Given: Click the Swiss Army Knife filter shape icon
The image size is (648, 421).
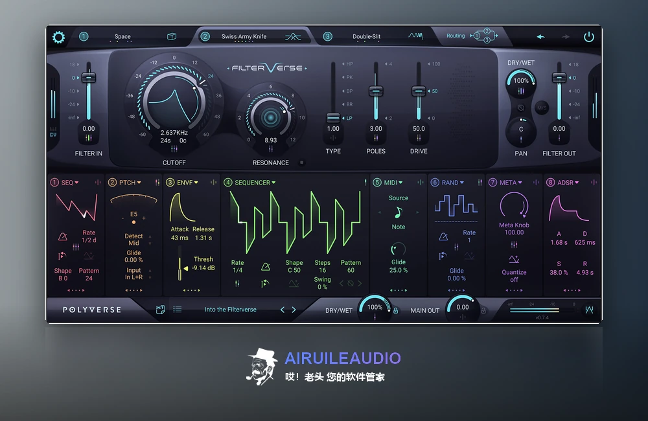Looking at the screenshot, I should tap(293, 37).
